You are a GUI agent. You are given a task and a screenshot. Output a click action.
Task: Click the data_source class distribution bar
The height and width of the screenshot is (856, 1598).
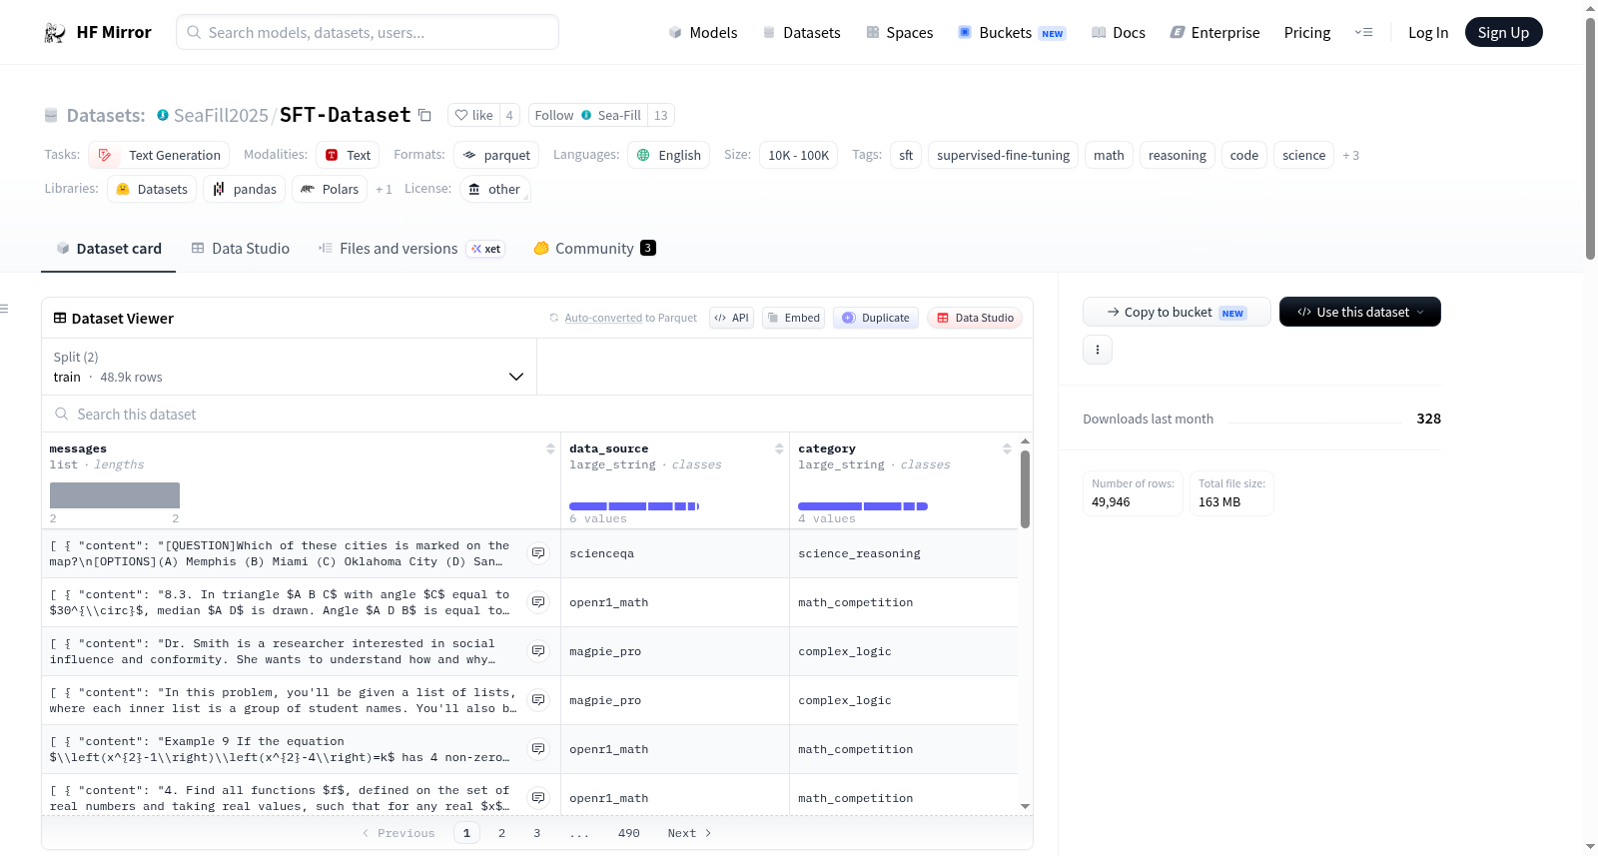634,506
